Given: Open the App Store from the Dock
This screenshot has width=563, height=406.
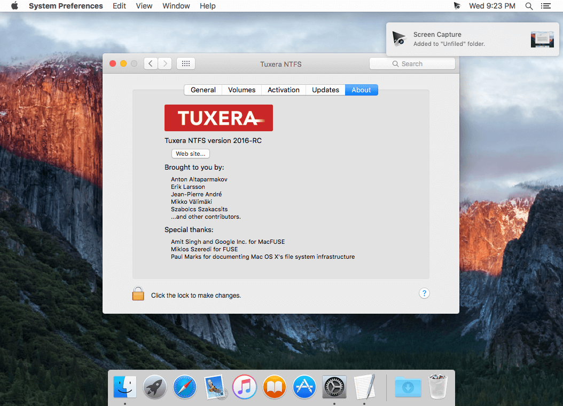Looking at the screenshot, I should point(304,387).
